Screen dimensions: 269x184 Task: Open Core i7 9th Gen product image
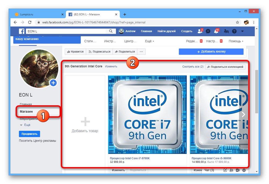tap(147, 115)
